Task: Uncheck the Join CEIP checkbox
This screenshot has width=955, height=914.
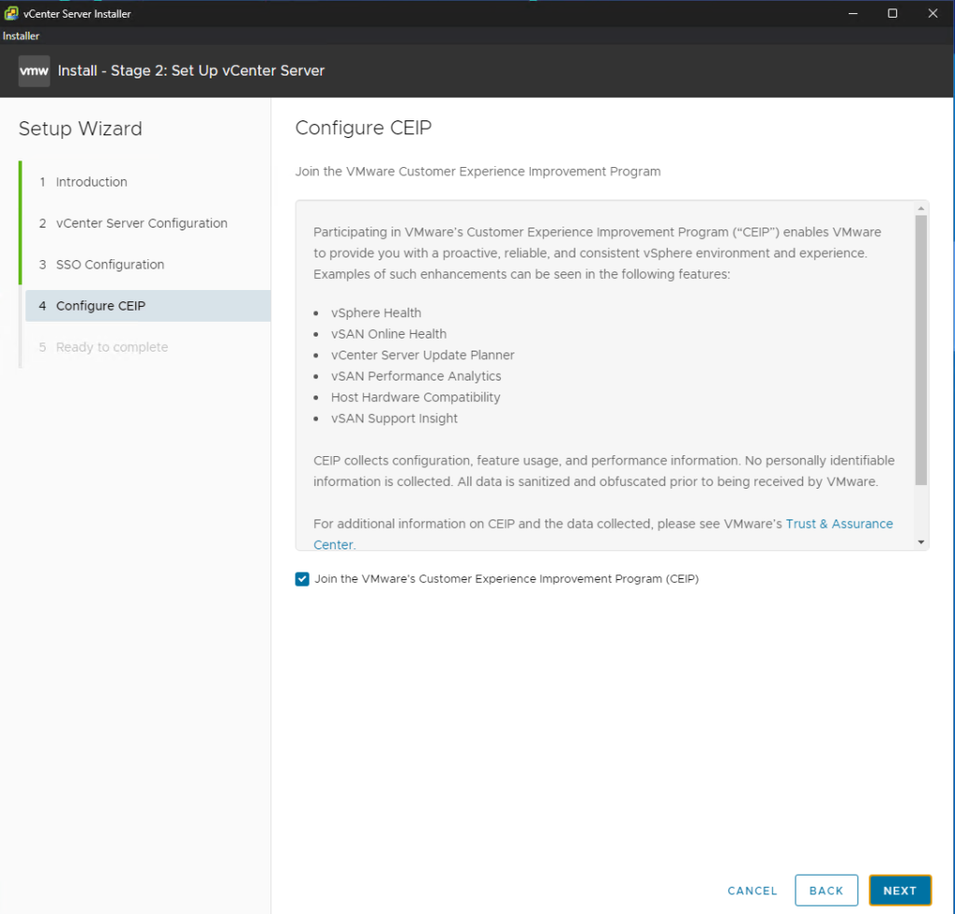Action: coord(302,579)
